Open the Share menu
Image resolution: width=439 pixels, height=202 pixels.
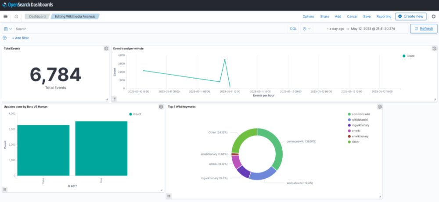coord(324,16)
